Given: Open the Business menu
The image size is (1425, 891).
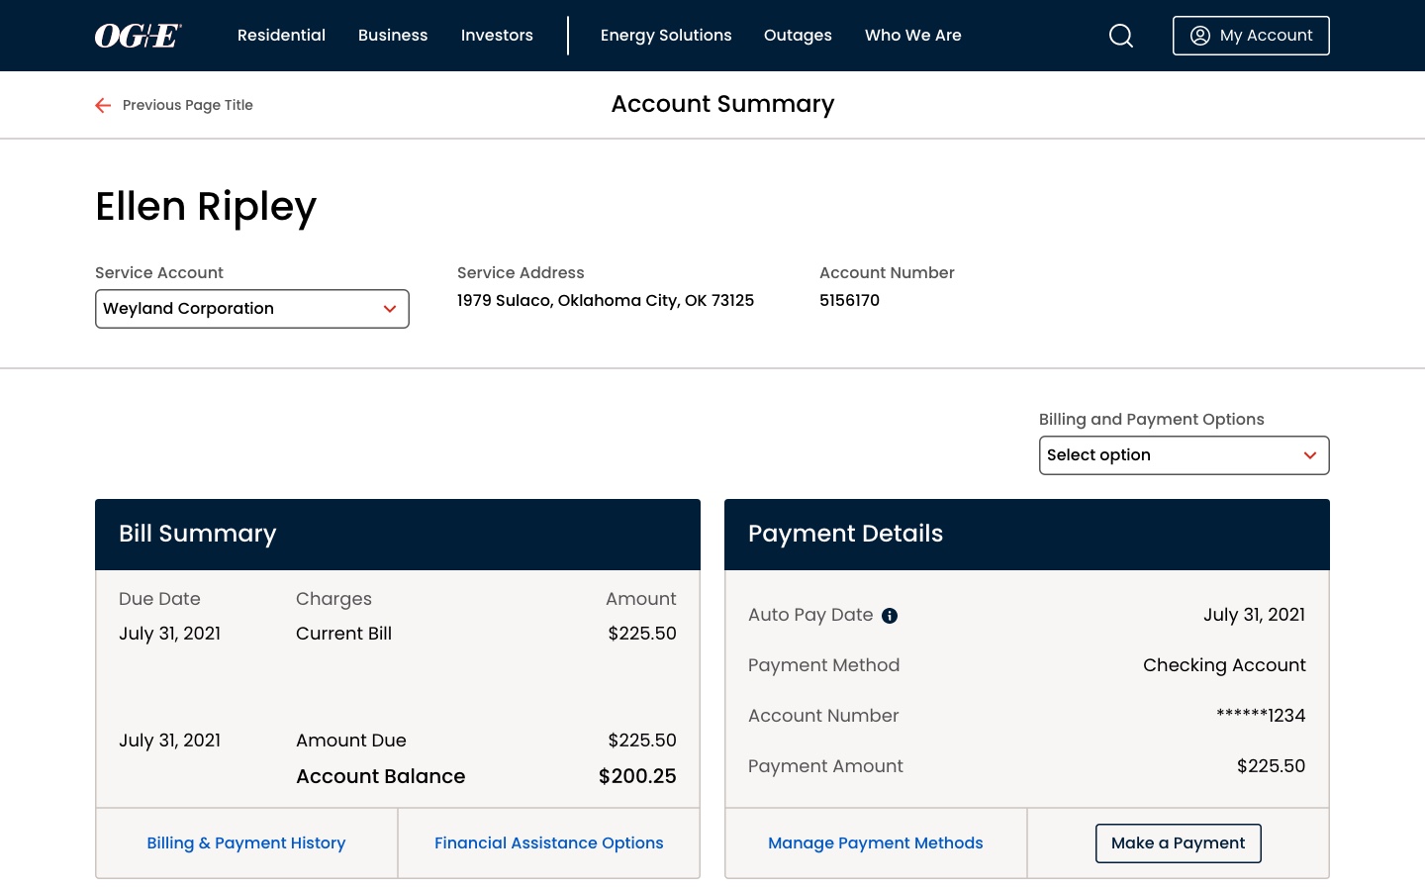Looking at the screenshot, I should point(393,36).
